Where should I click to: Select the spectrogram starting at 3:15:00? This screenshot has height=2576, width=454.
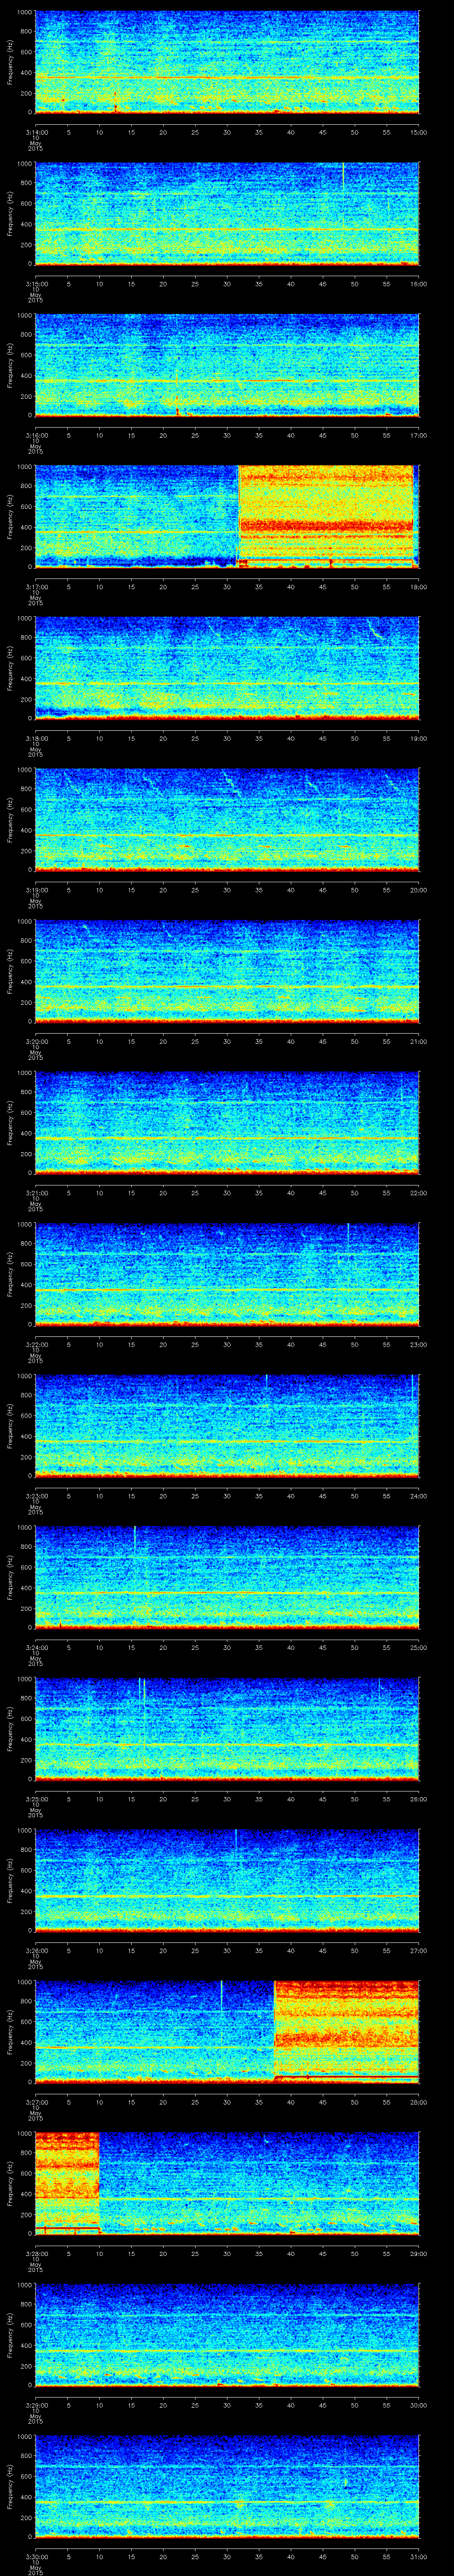[227, 214]
